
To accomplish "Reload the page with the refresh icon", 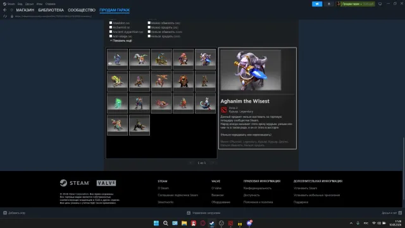I will coord(5,16).
